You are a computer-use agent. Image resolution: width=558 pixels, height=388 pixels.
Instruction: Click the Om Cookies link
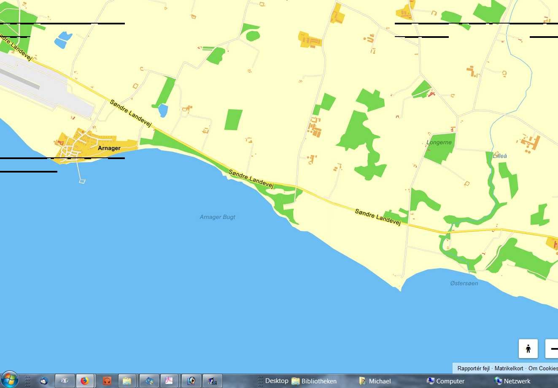click(543, 368)
